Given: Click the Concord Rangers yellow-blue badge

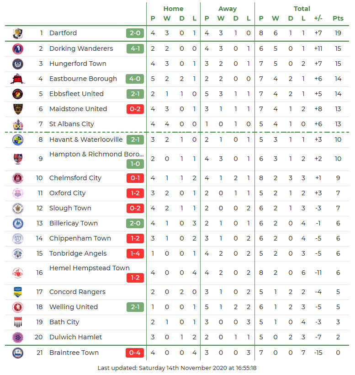Looking at the screenshot, I should tap(18, 292).
